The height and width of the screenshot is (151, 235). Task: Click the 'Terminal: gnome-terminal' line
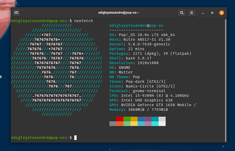(138, 91)
